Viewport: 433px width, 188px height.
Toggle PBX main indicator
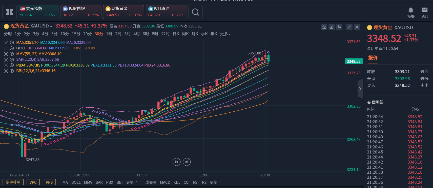coord(110,182)
